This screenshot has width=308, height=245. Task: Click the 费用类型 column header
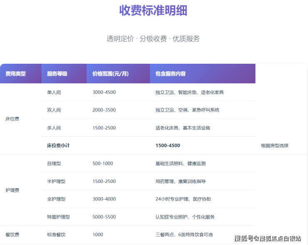pos(15,74)
